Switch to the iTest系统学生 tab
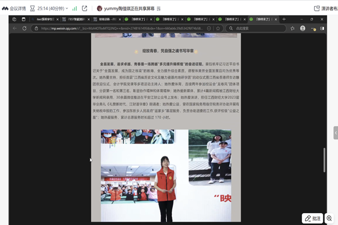This screenshot has height=225, width=338. pos(47,19)
